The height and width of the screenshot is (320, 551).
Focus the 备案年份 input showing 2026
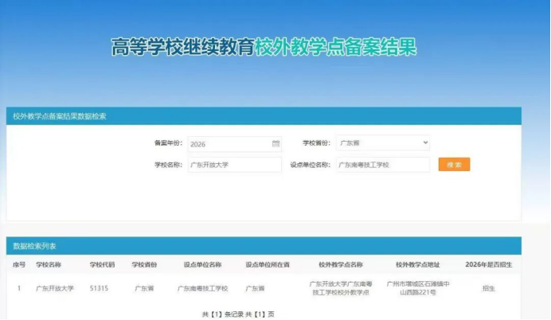tap(234, 144)
